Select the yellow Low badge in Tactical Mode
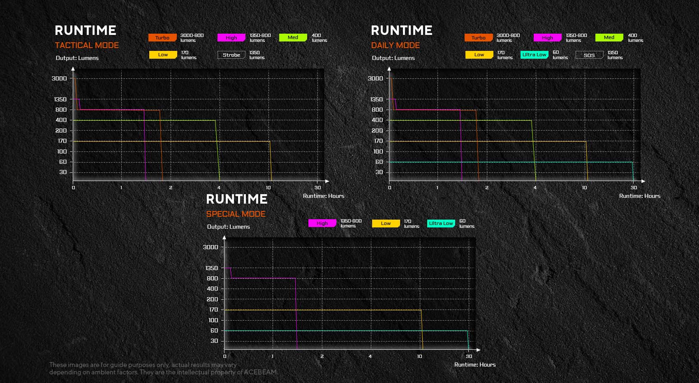This screenshot has height=383, width=699. pos(163,55)
